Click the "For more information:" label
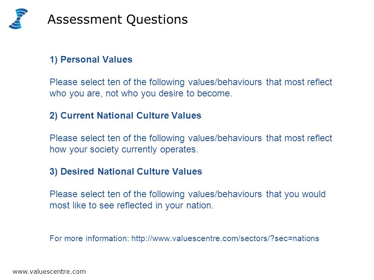Screen dimensions: 374x280 90,238
